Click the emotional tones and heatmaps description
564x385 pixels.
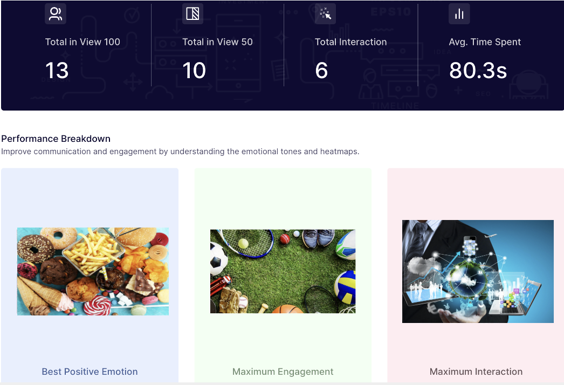pos(180,152)
